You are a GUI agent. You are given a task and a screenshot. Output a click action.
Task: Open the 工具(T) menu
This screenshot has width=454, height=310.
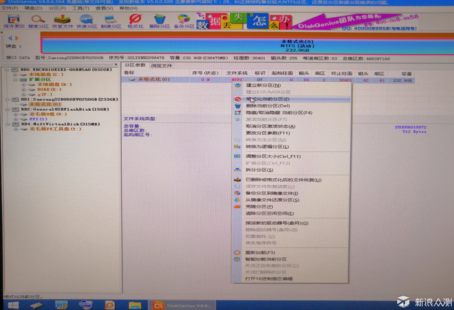tap(80, 8)
